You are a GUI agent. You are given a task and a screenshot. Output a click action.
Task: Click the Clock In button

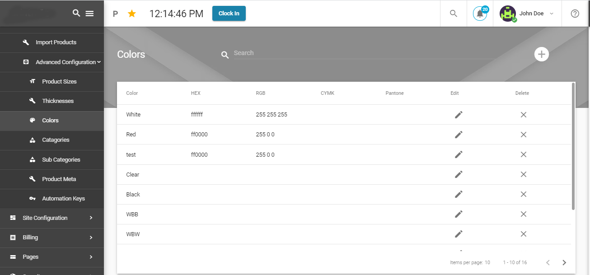pos(229,14)
